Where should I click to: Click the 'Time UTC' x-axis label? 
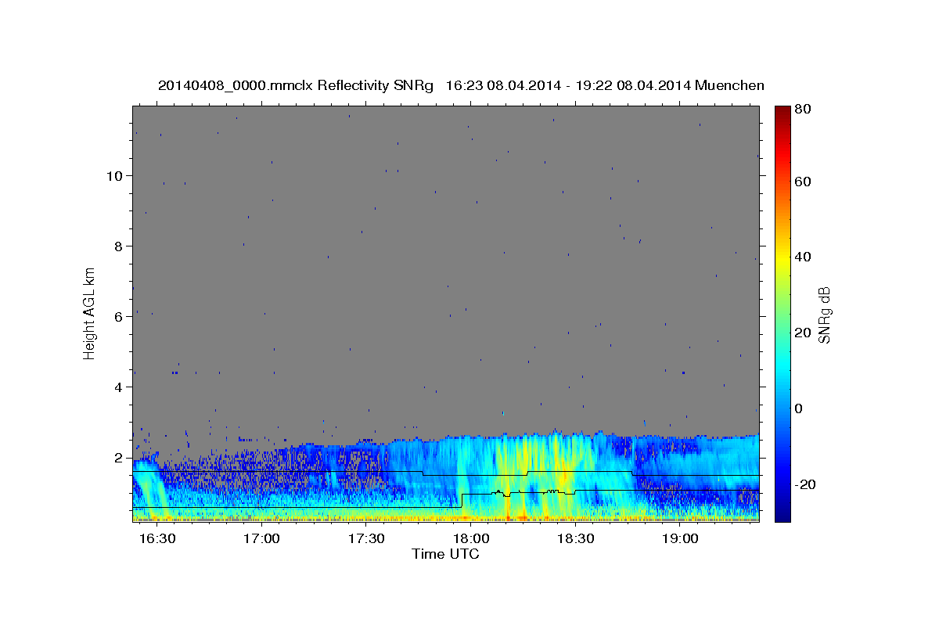click(x=445, y=554)
